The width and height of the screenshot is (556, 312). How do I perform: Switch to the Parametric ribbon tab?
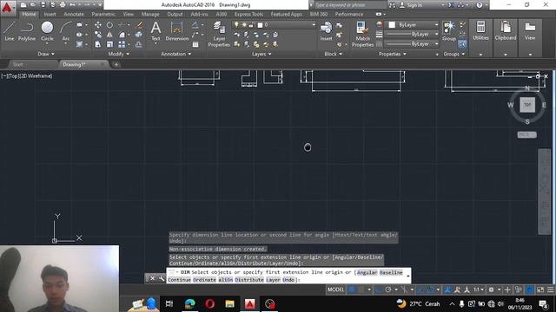tap(103, 14)
